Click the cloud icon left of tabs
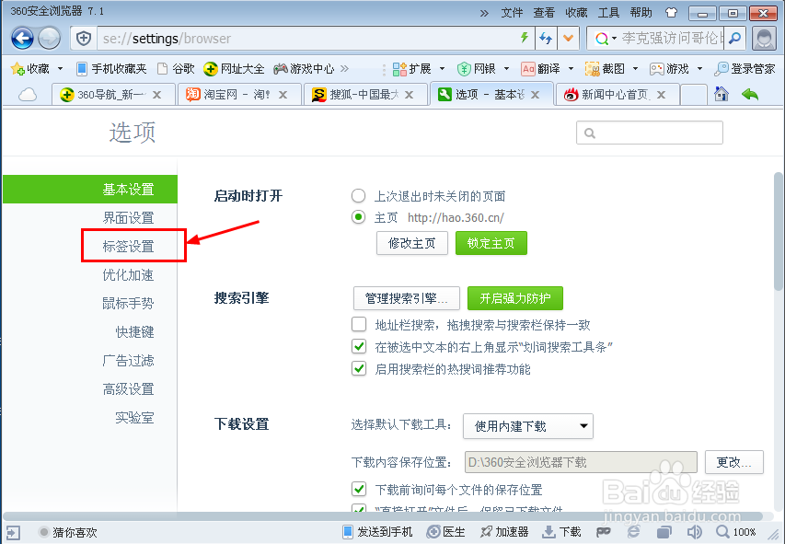This screenshot has height=544, width=785. 28,94
